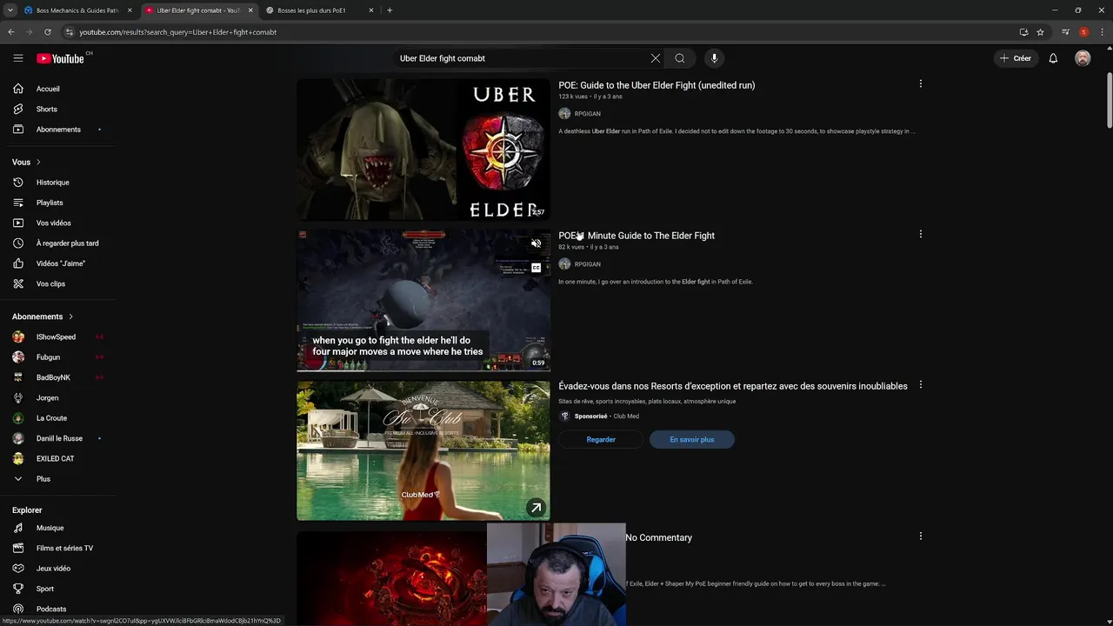Open notifications bell icon
The width and height of the screenshot is (1113, 626).
tap(1053, 58)
